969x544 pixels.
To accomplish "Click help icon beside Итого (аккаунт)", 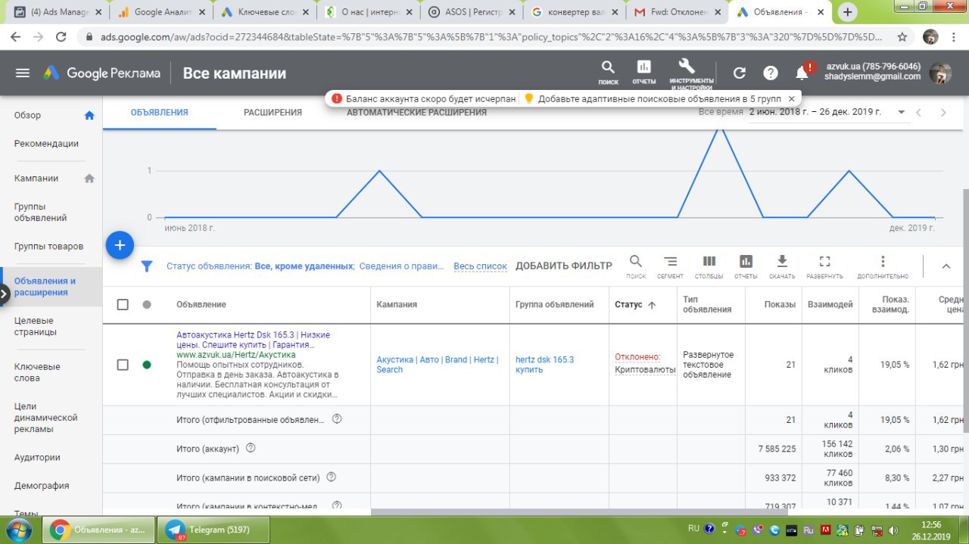I will click(x=251, y=448).
